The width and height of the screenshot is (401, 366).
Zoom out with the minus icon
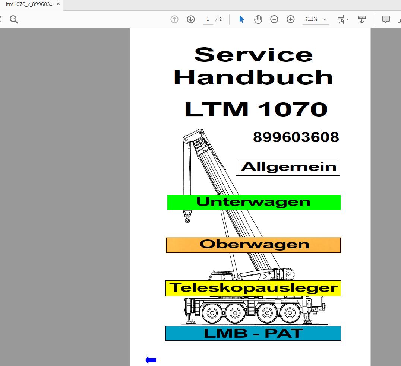pyautogui.click(x=274, y=19)
